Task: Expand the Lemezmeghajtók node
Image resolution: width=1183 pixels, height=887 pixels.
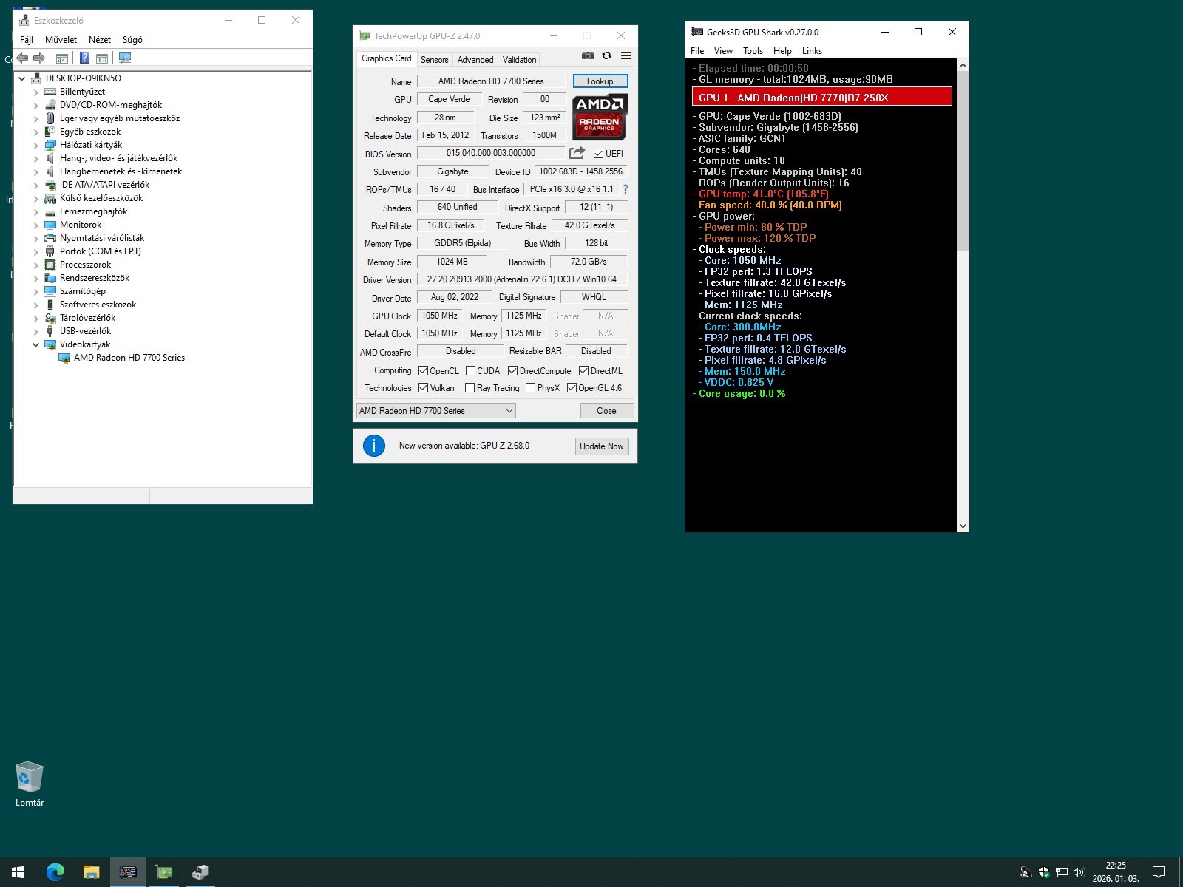Action: (35, 211)
